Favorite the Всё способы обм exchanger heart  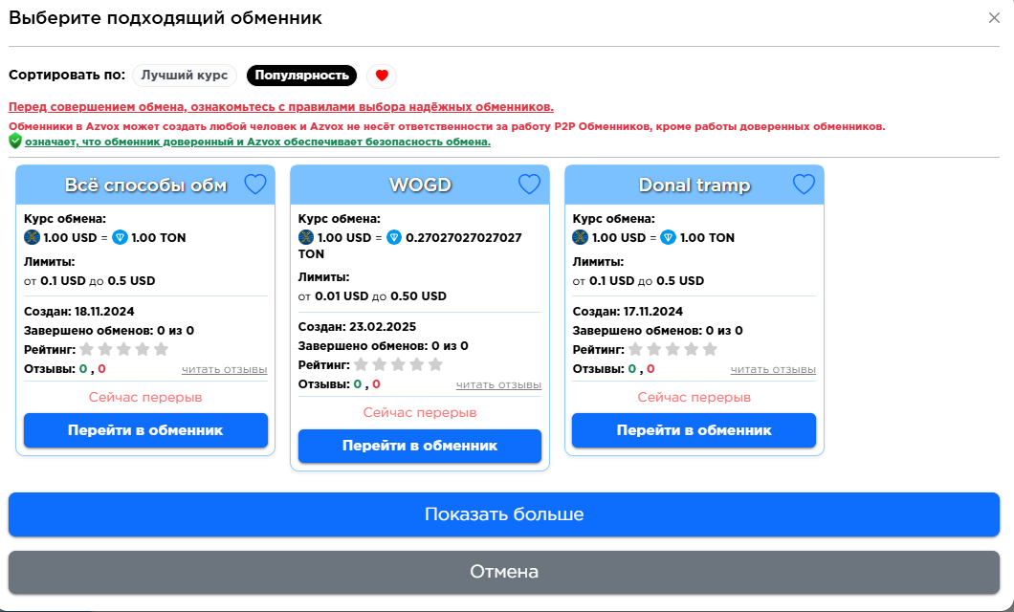[255, 185]
